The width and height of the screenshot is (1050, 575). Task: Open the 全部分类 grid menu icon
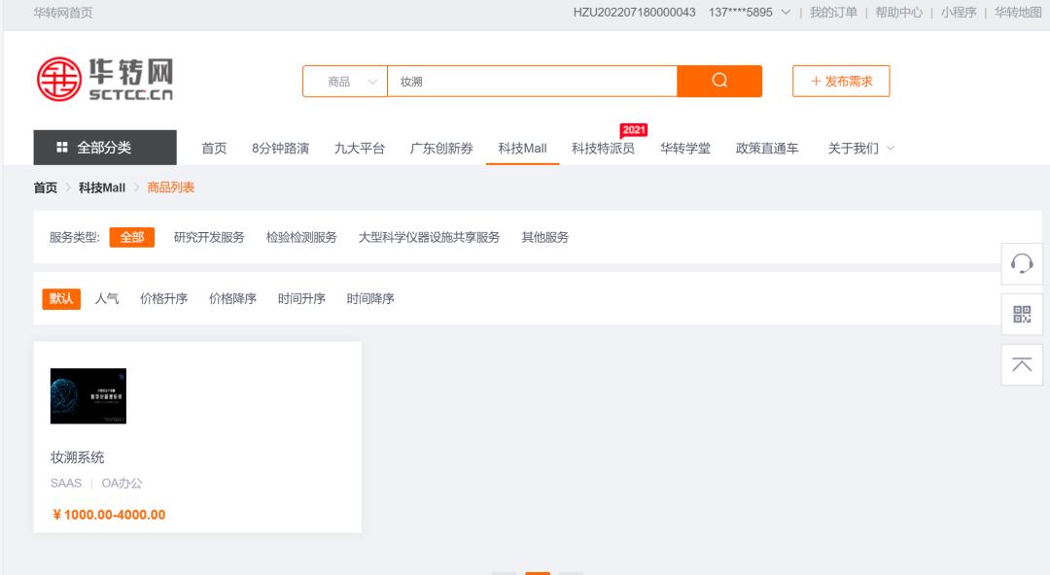pos(60,148)
